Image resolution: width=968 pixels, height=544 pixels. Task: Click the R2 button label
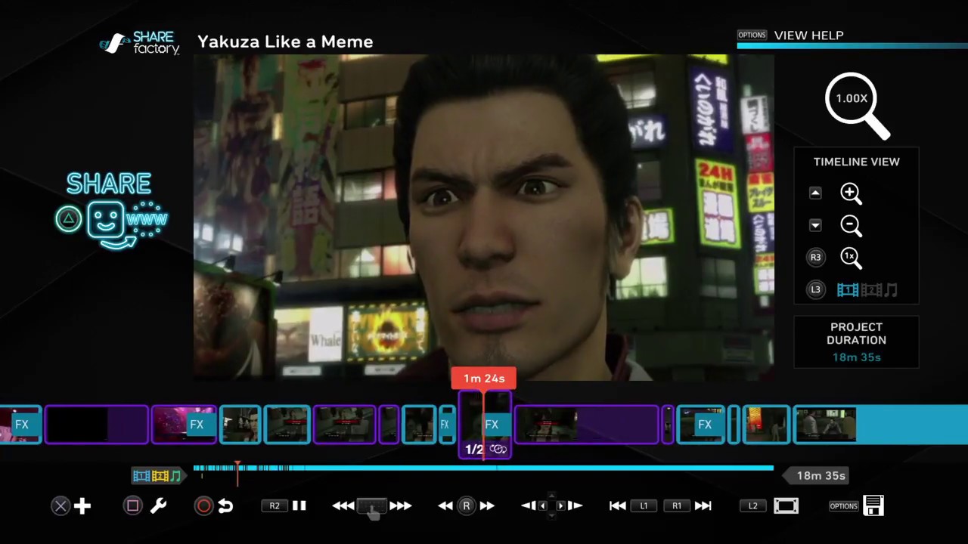pyautogui.click(x=275, y=506)
